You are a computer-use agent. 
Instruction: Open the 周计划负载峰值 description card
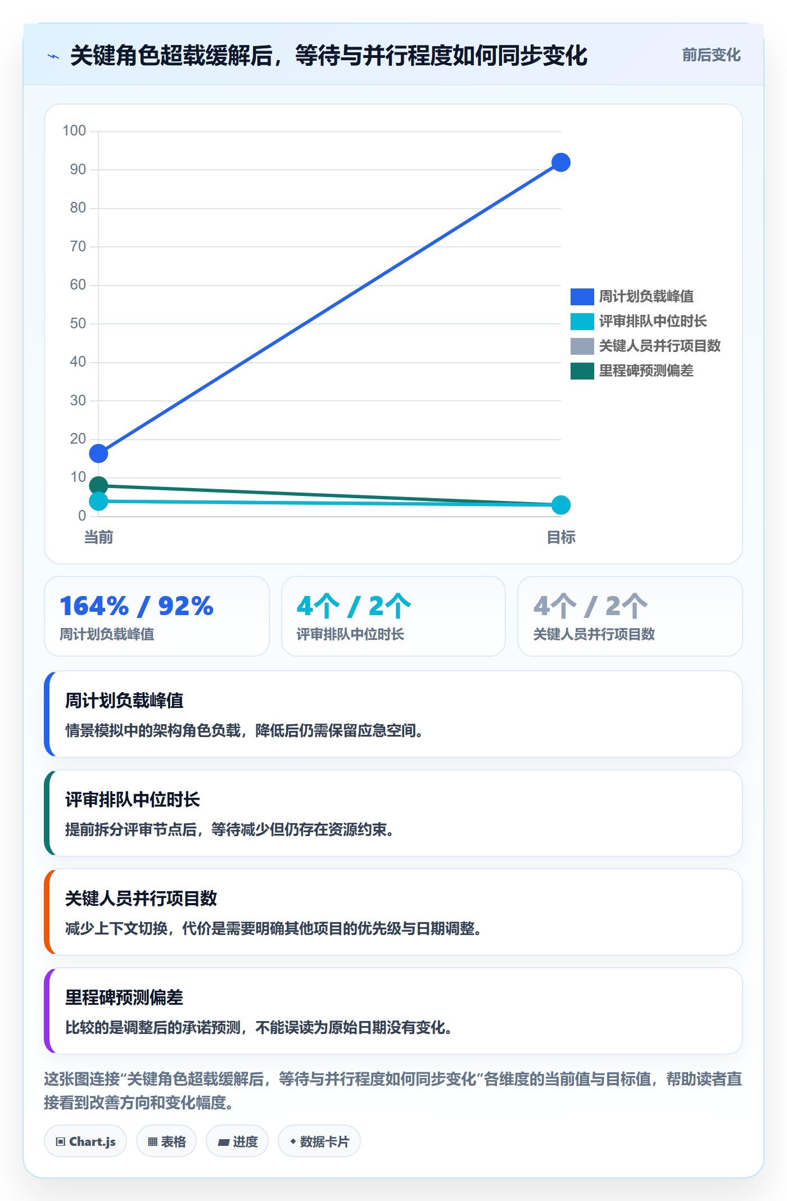393,714
